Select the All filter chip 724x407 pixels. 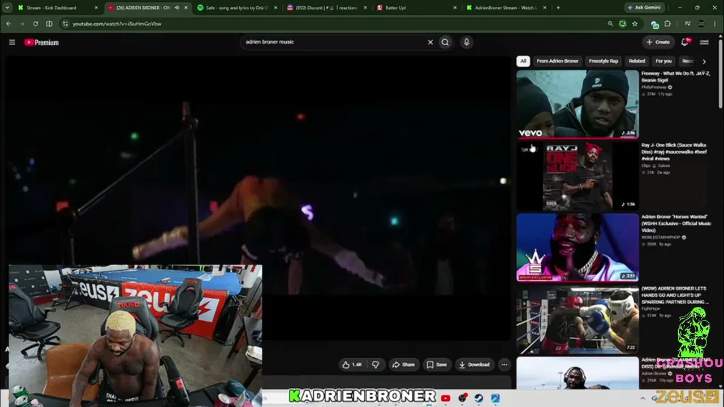(523, 61)
